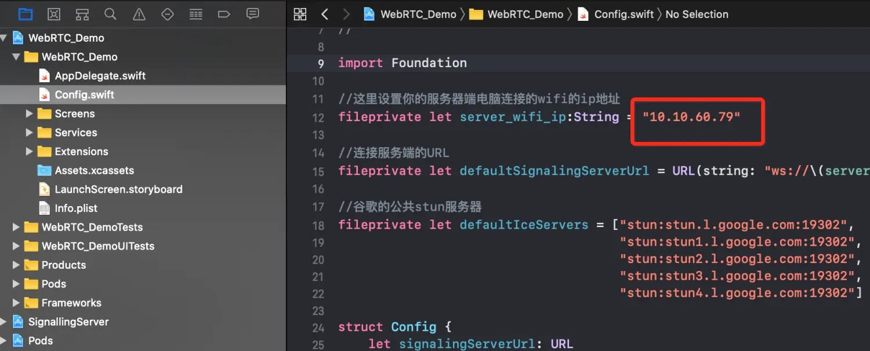The image size is (870, 351).
Task: Click "stun:stun4.l.google.com:19302" string
Action: (737, 293)
